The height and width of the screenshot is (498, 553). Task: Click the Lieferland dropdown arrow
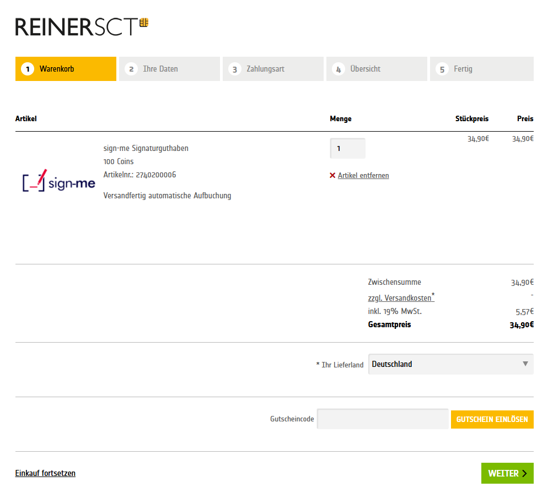[525, 364]
